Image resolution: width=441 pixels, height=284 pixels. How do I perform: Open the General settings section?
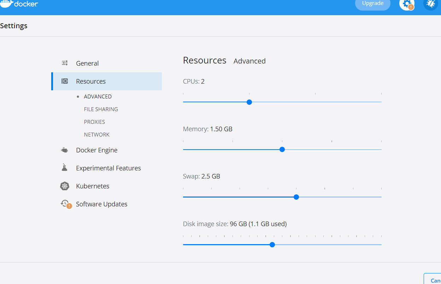87,64
